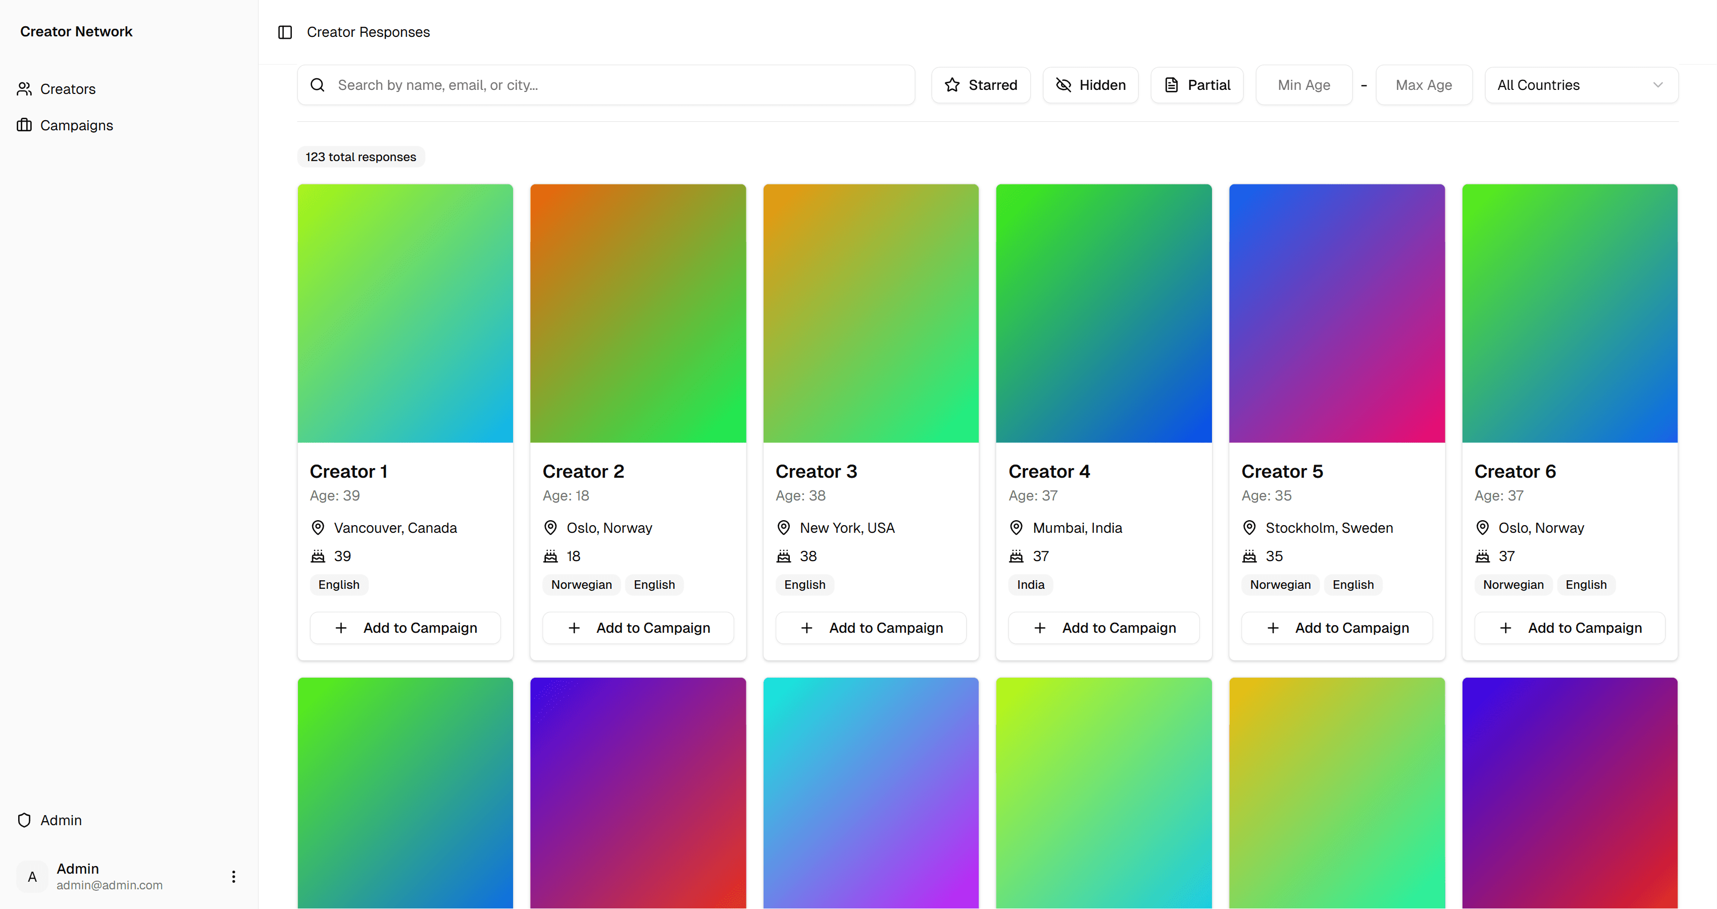
Task: Expand countries list via chevron arrow
Action: pyautogui.click(x=1658, y=85)
